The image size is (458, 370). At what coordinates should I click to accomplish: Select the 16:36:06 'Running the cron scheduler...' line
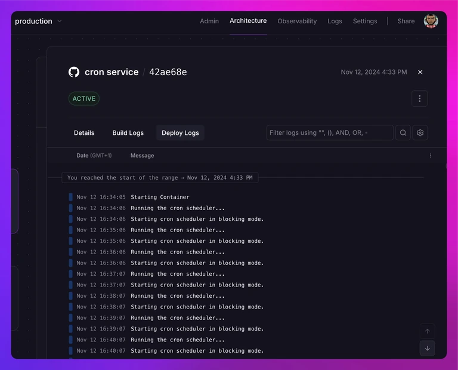[178, 252]
